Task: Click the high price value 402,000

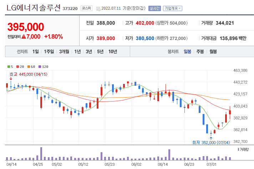Action: (145, 23)
